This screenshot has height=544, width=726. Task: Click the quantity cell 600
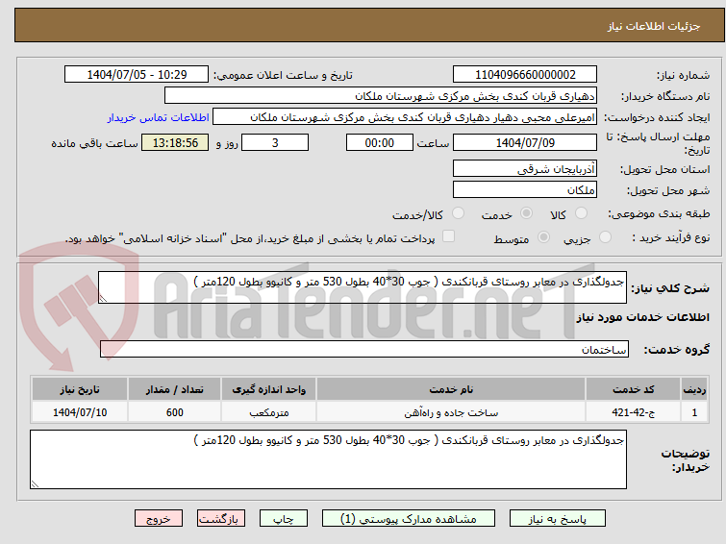click(175, 412)
